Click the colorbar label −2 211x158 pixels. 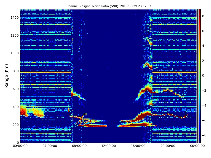click(204, 91)
